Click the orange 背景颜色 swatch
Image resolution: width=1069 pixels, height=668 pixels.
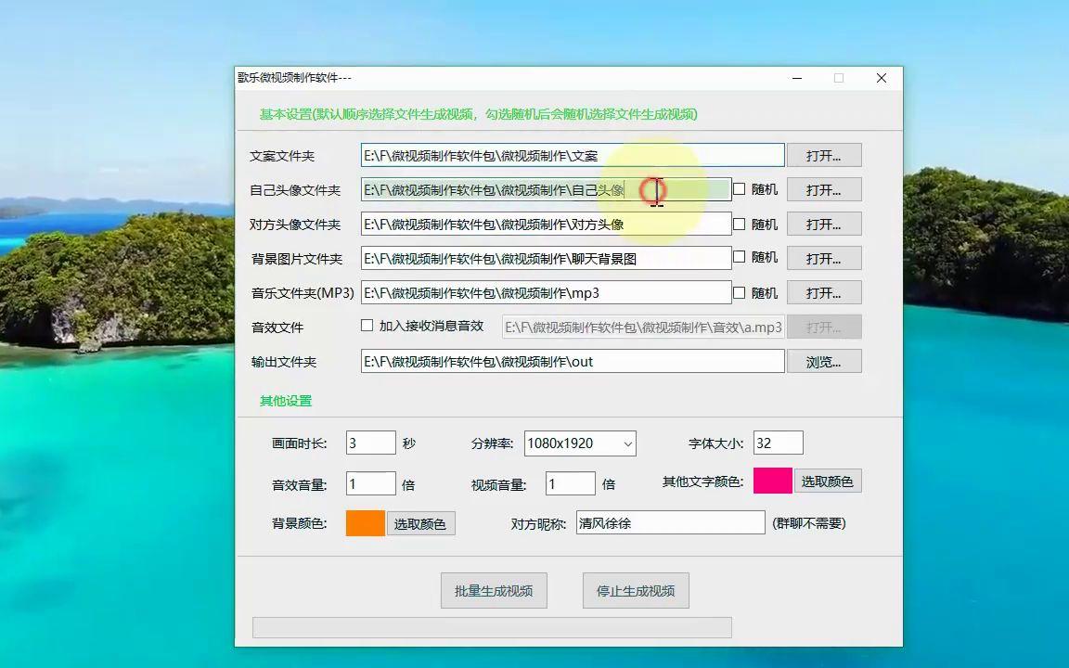[x=366, y=523]
